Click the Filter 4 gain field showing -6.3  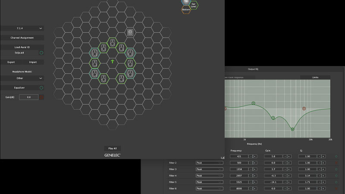tap(273, 176)
